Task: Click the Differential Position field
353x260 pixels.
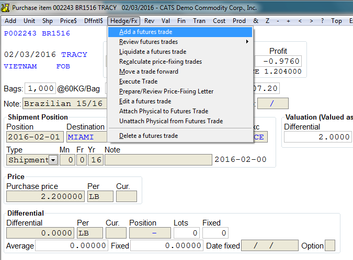Action: pyautogui.click(x=150, y=233)
